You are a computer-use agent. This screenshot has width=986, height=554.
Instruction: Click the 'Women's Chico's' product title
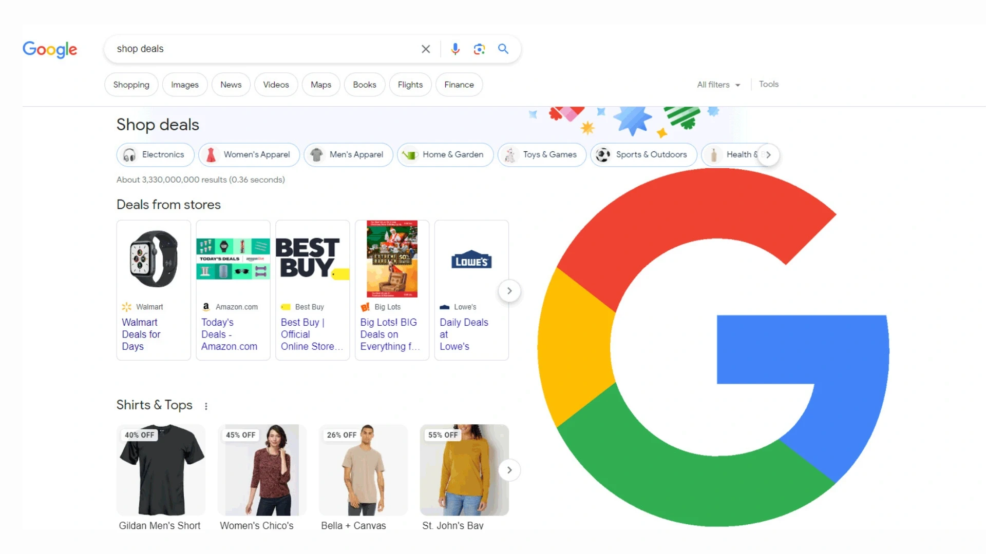coord(257,526)
